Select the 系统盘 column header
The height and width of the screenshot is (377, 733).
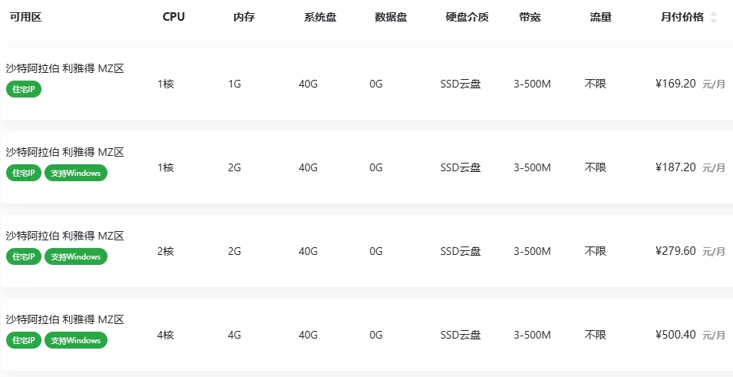[320, 18]
